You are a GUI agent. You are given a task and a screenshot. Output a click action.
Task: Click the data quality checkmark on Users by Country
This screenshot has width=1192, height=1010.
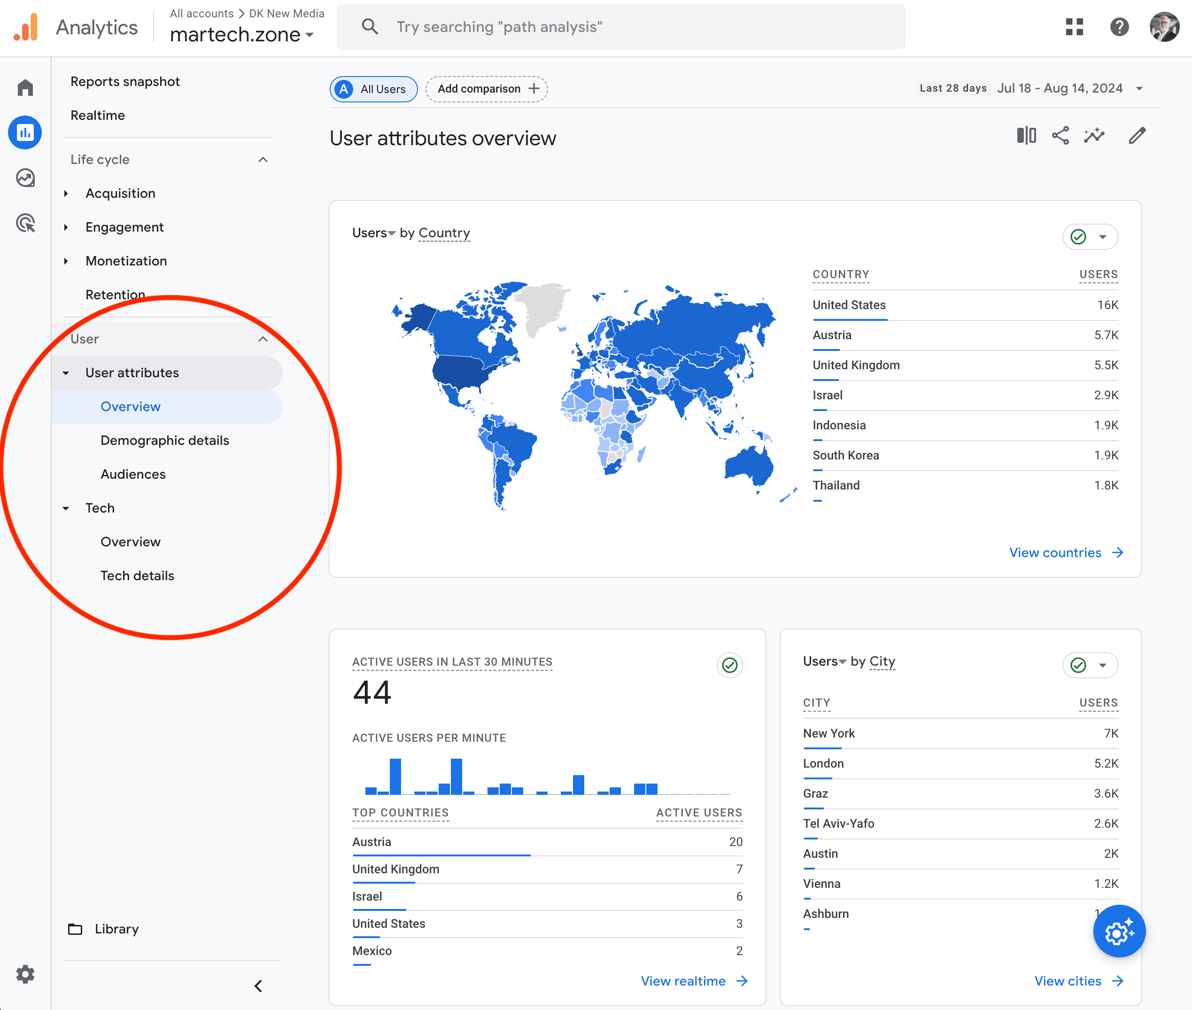[x=1078, y=236]
